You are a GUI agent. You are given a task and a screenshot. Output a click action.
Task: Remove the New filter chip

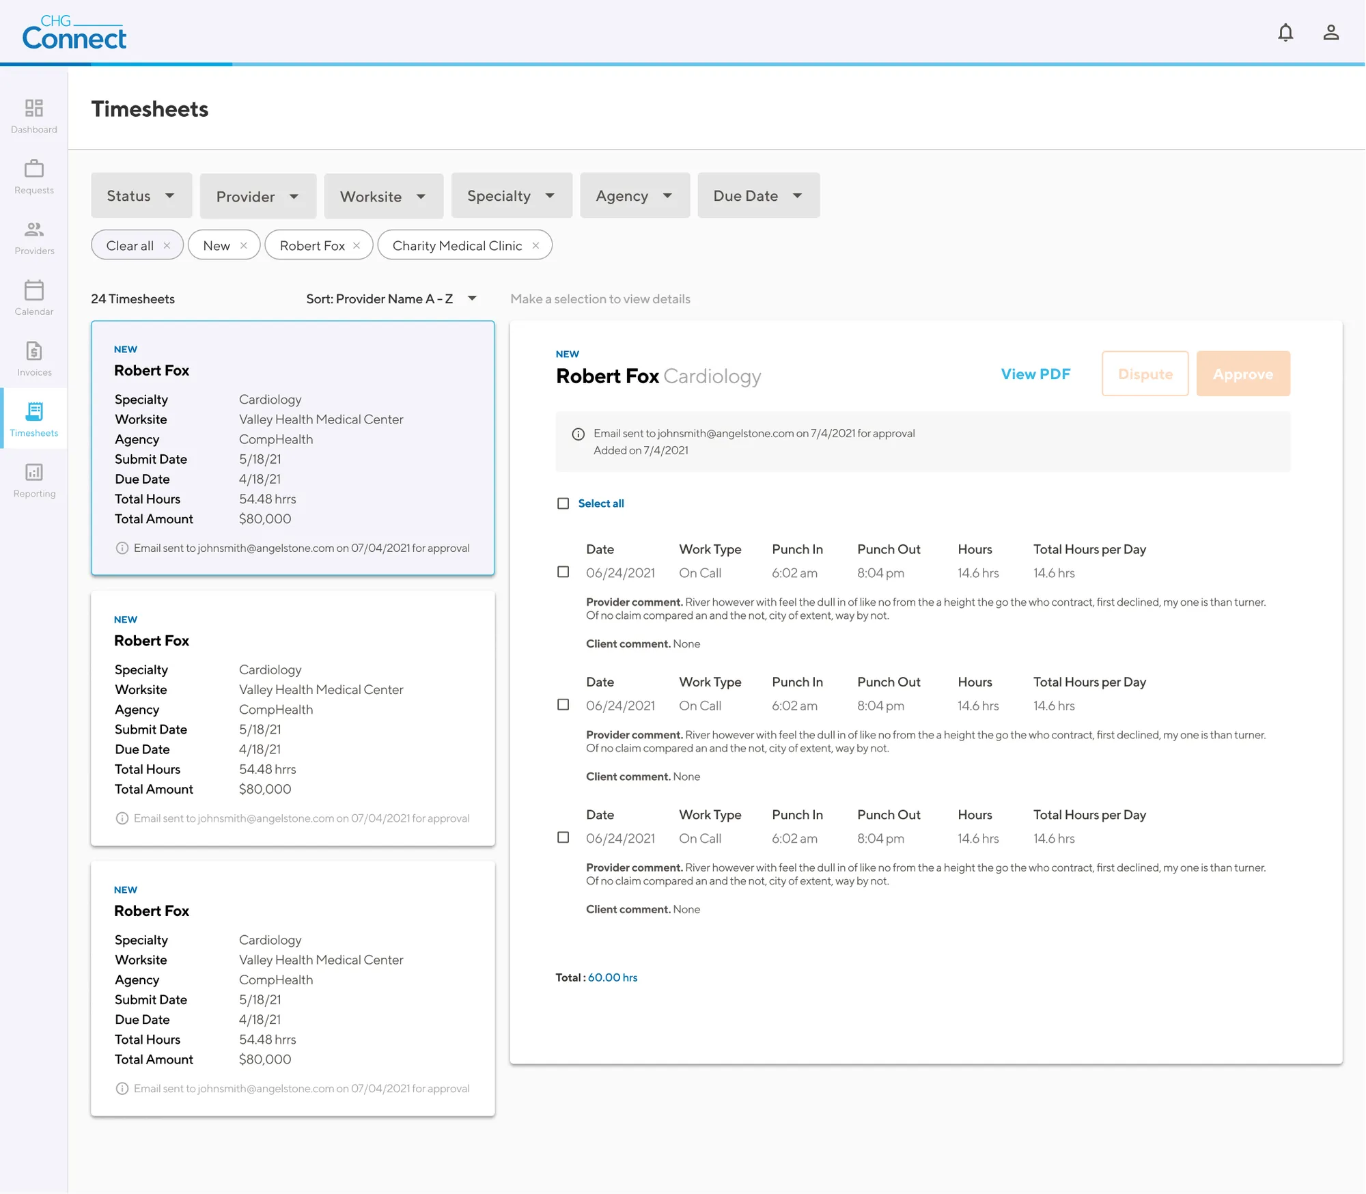click(243, 246)
